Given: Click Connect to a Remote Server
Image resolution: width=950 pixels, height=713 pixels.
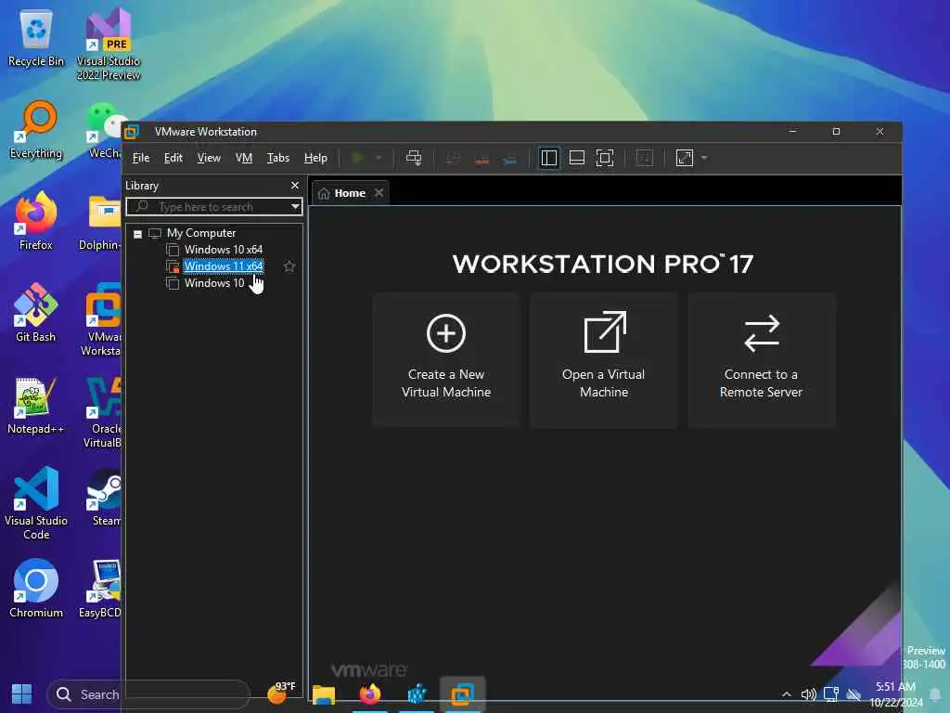Looking at the screenshot, I should (762, 360).
